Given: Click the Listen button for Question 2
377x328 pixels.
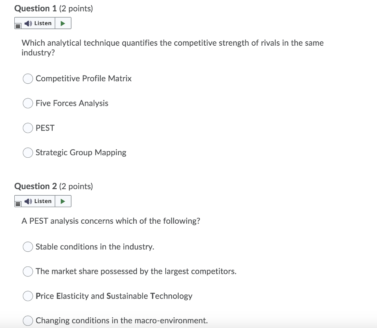Looking at the screenshot, I should click(38, 201).
